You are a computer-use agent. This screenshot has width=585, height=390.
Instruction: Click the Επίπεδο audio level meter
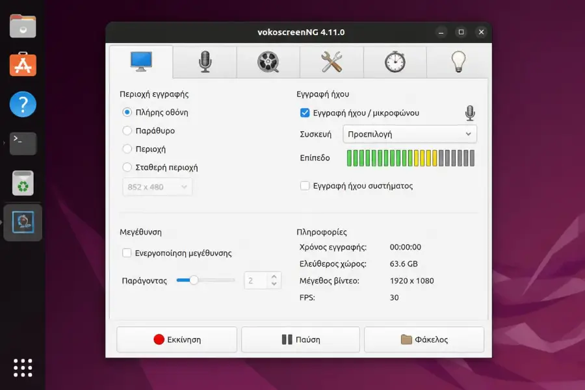tap(410, 158)
